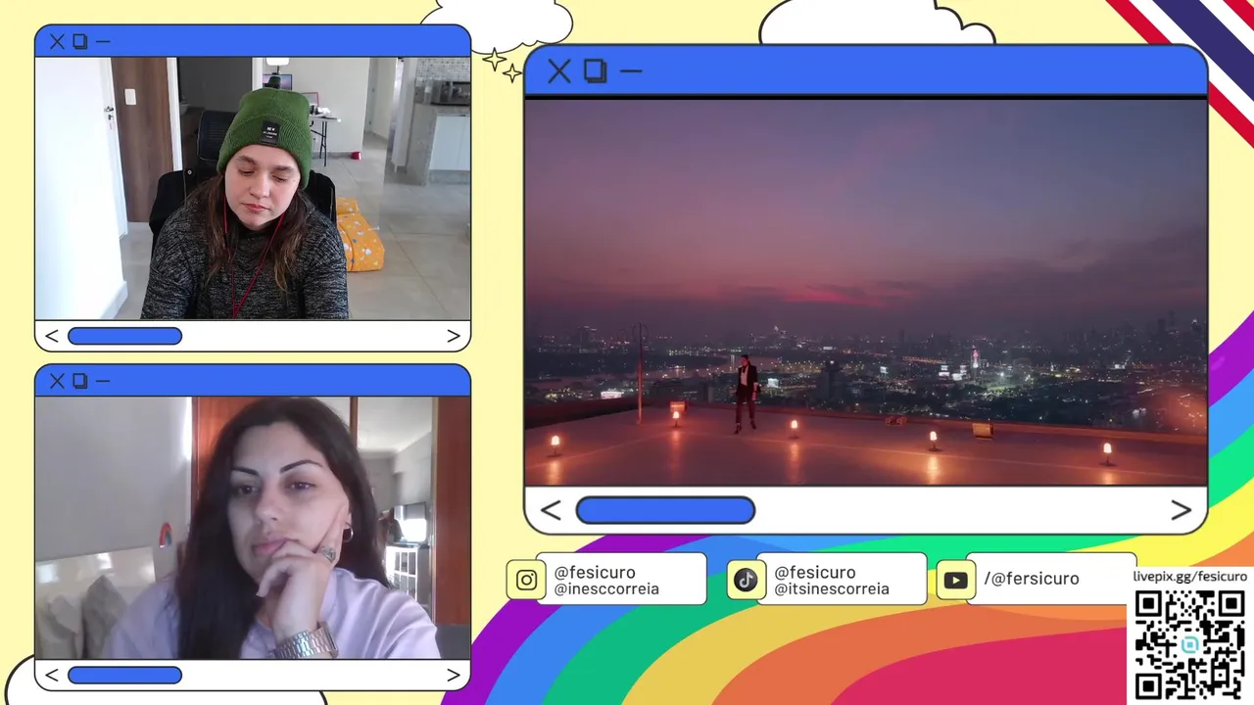Viewport: 1254px width, 705px height.
Task: Close the lilac shirt webcam window
Action: 57,381
